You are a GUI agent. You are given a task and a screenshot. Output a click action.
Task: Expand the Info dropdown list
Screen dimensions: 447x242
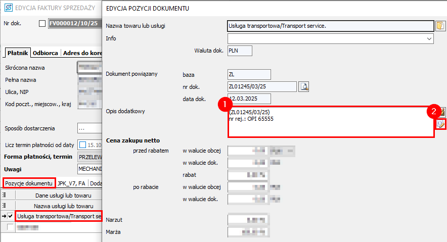tap(429, 38)
